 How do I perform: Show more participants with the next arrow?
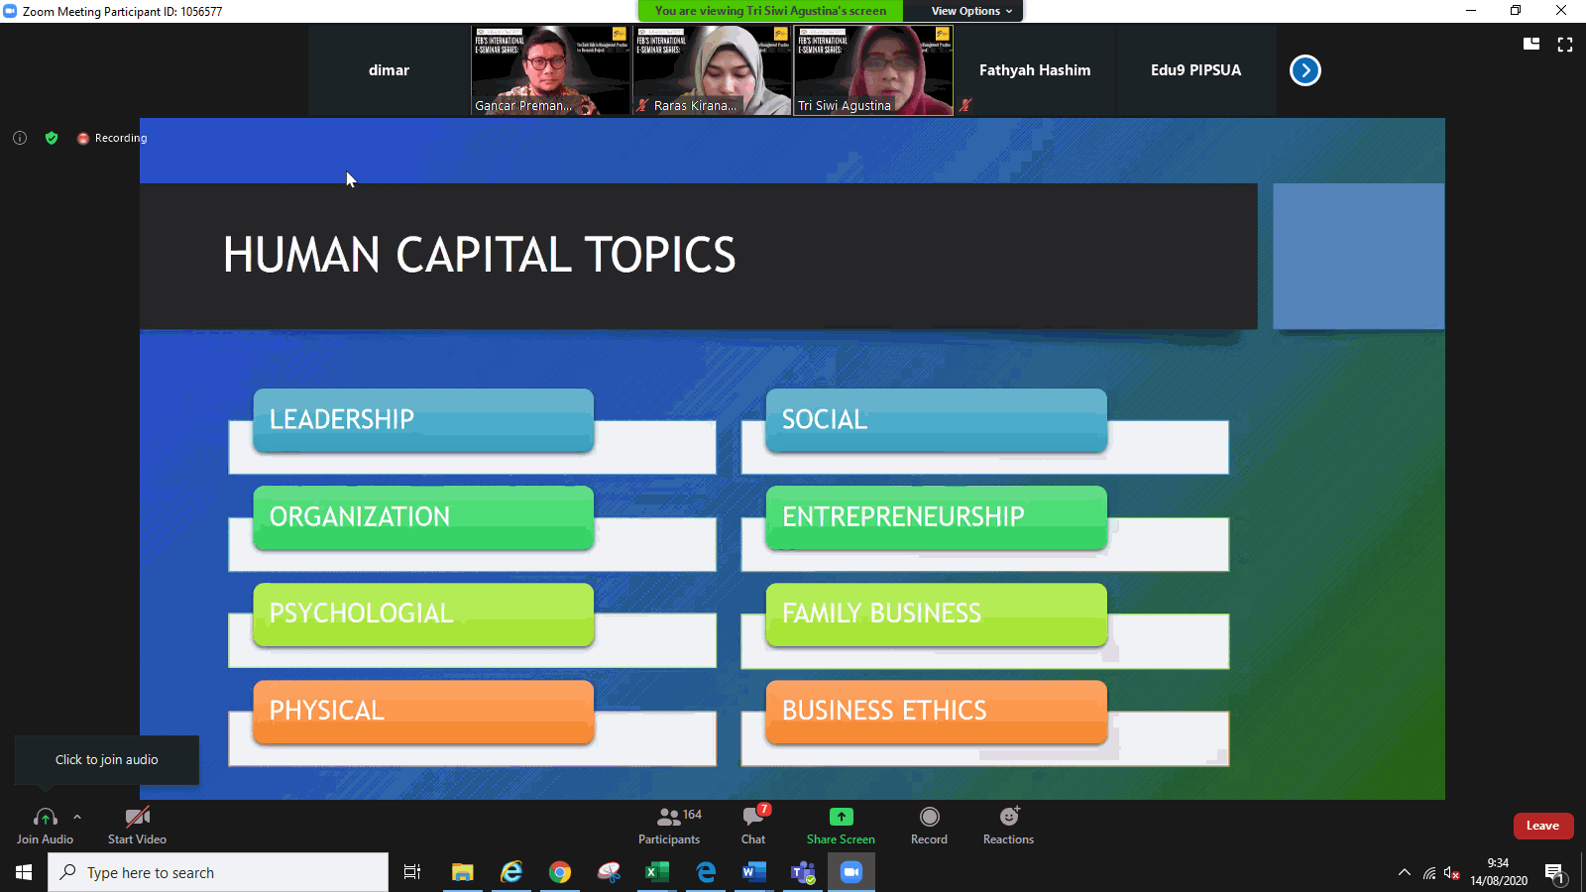pyautogui.click(x=1304, y=70)
